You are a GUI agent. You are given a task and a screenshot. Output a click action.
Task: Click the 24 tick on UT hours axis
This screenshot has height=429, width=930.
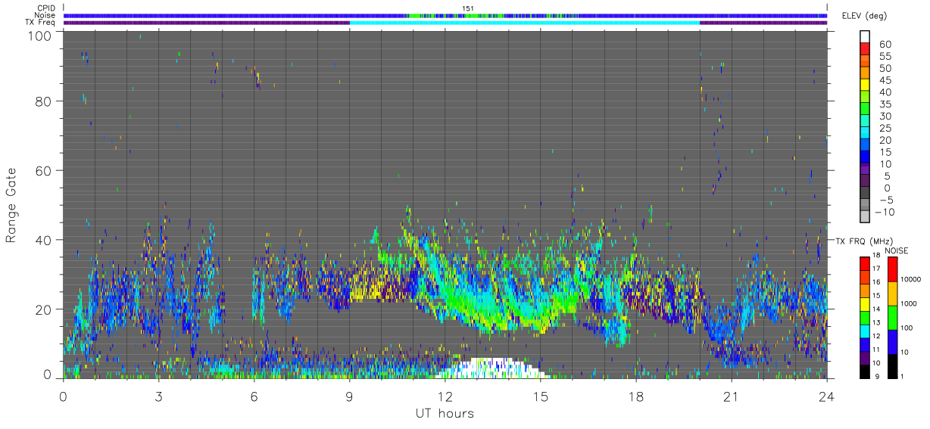(x=826, y=396)
